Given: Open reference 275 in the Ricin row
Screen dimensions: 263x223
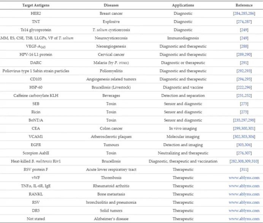Looking at the screenshot, I should pos(244,112).
